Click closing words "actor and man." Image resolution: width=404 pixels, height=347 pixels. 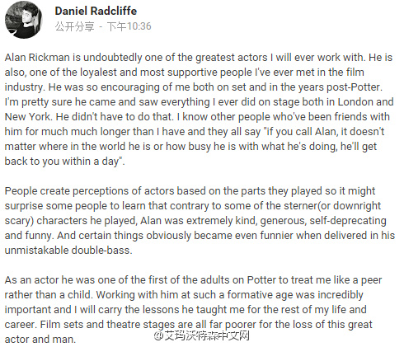40,340
